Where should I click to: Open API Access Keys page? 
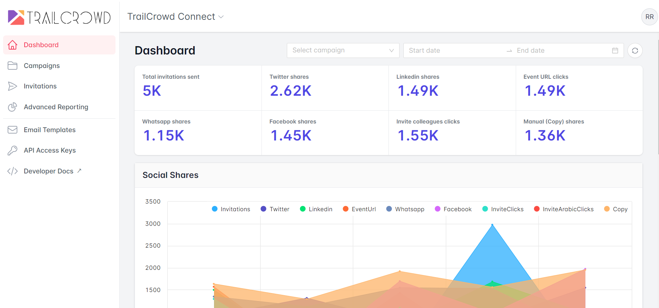click(59, 150)
